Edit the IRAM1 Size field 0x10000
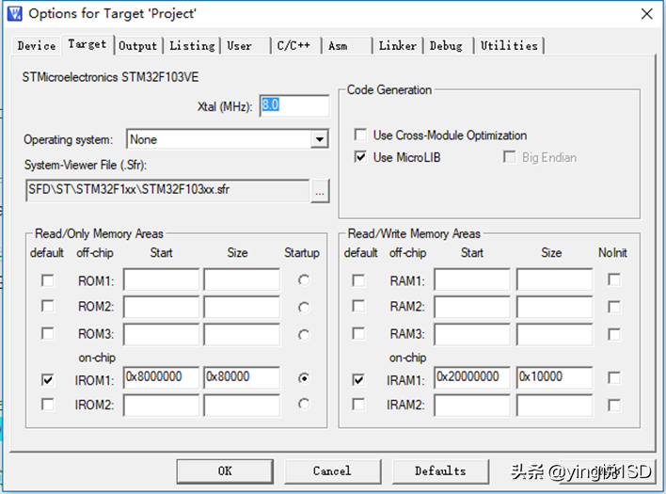The image size is (666, 494). 554,377
